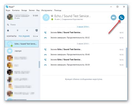
Task: Click the conversation history scrollbar
Action: (x=126, y=58)
